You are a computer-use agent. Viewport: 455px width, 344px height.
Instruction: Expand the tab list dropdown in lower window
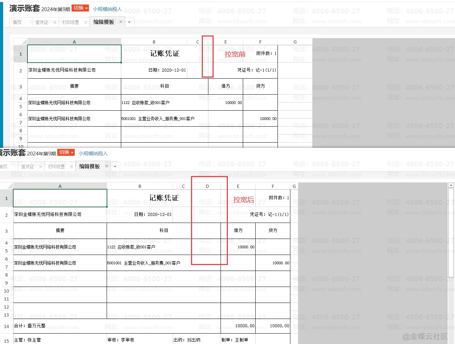click(115, 167)
